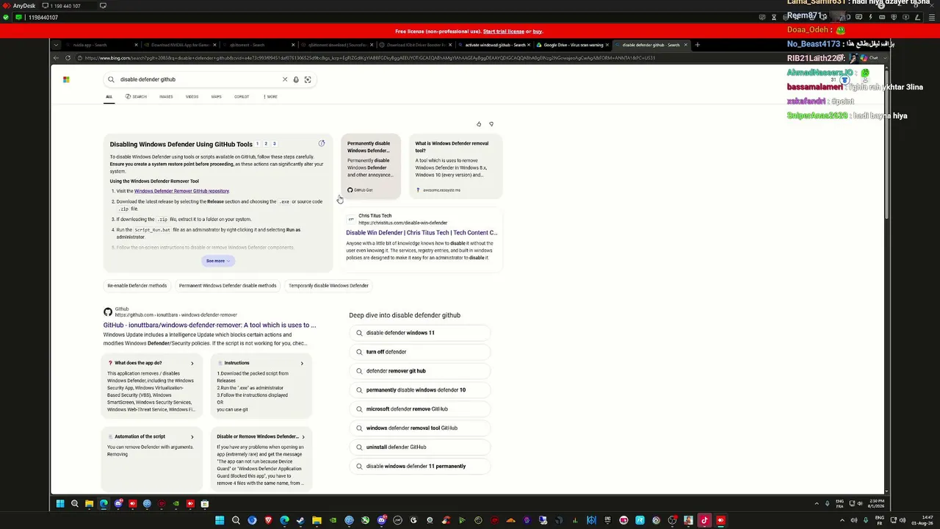Expand the answer with See more
This screenshot has height=529, width=940.
217,261
